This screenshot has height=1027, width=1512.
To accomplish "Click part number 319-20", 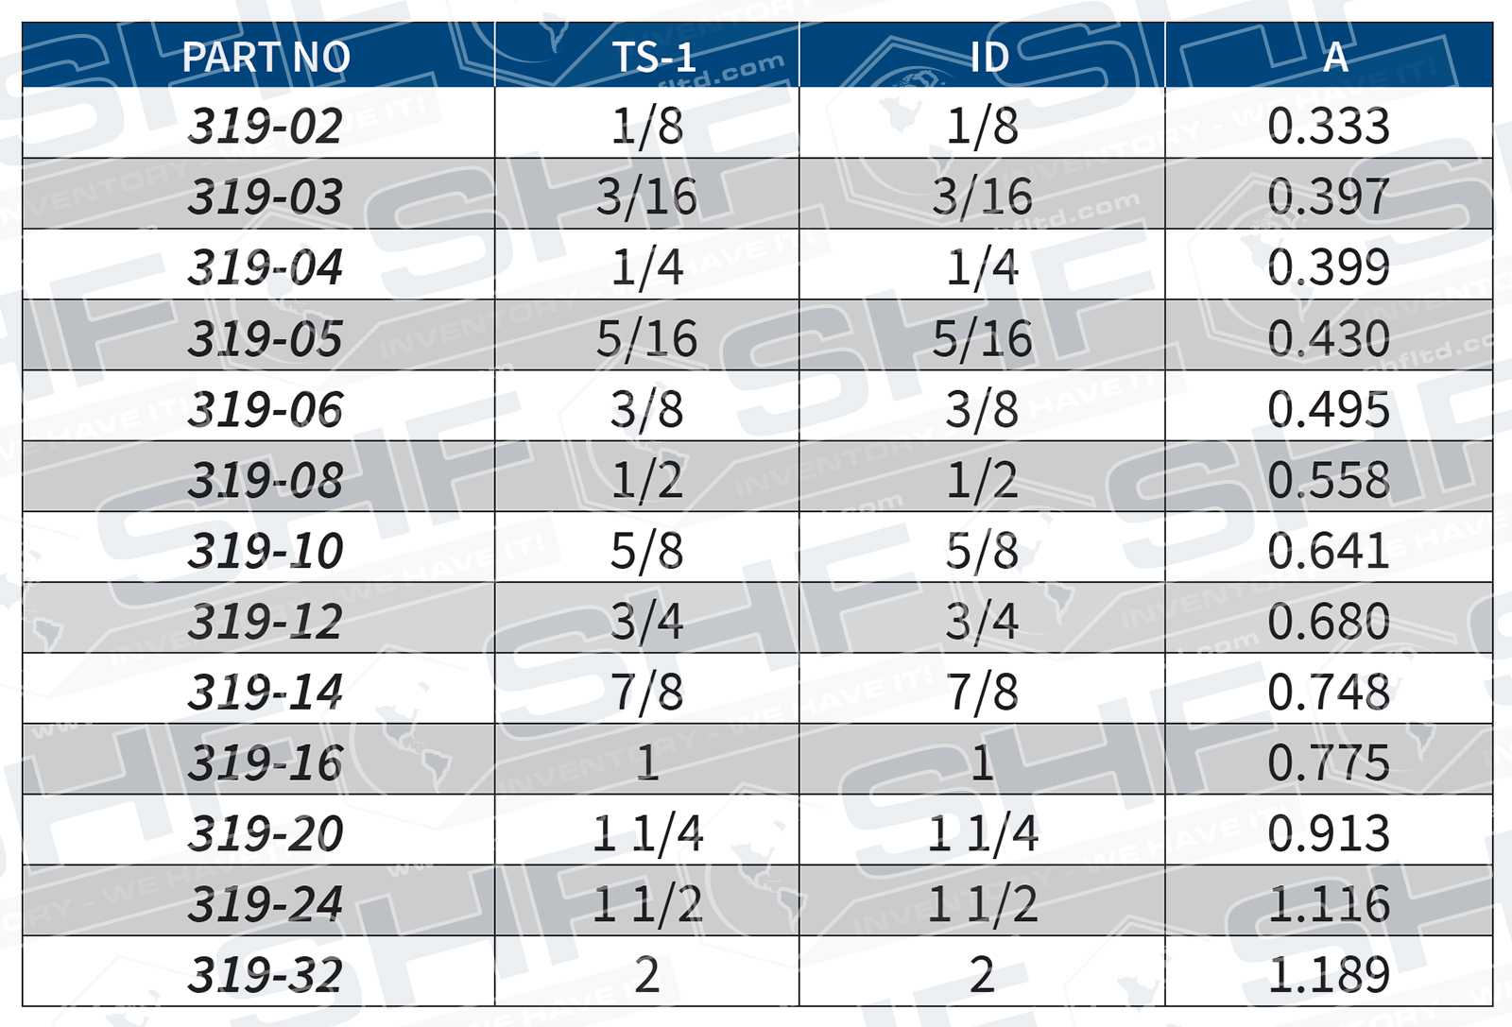I will (x=266, y=833).
